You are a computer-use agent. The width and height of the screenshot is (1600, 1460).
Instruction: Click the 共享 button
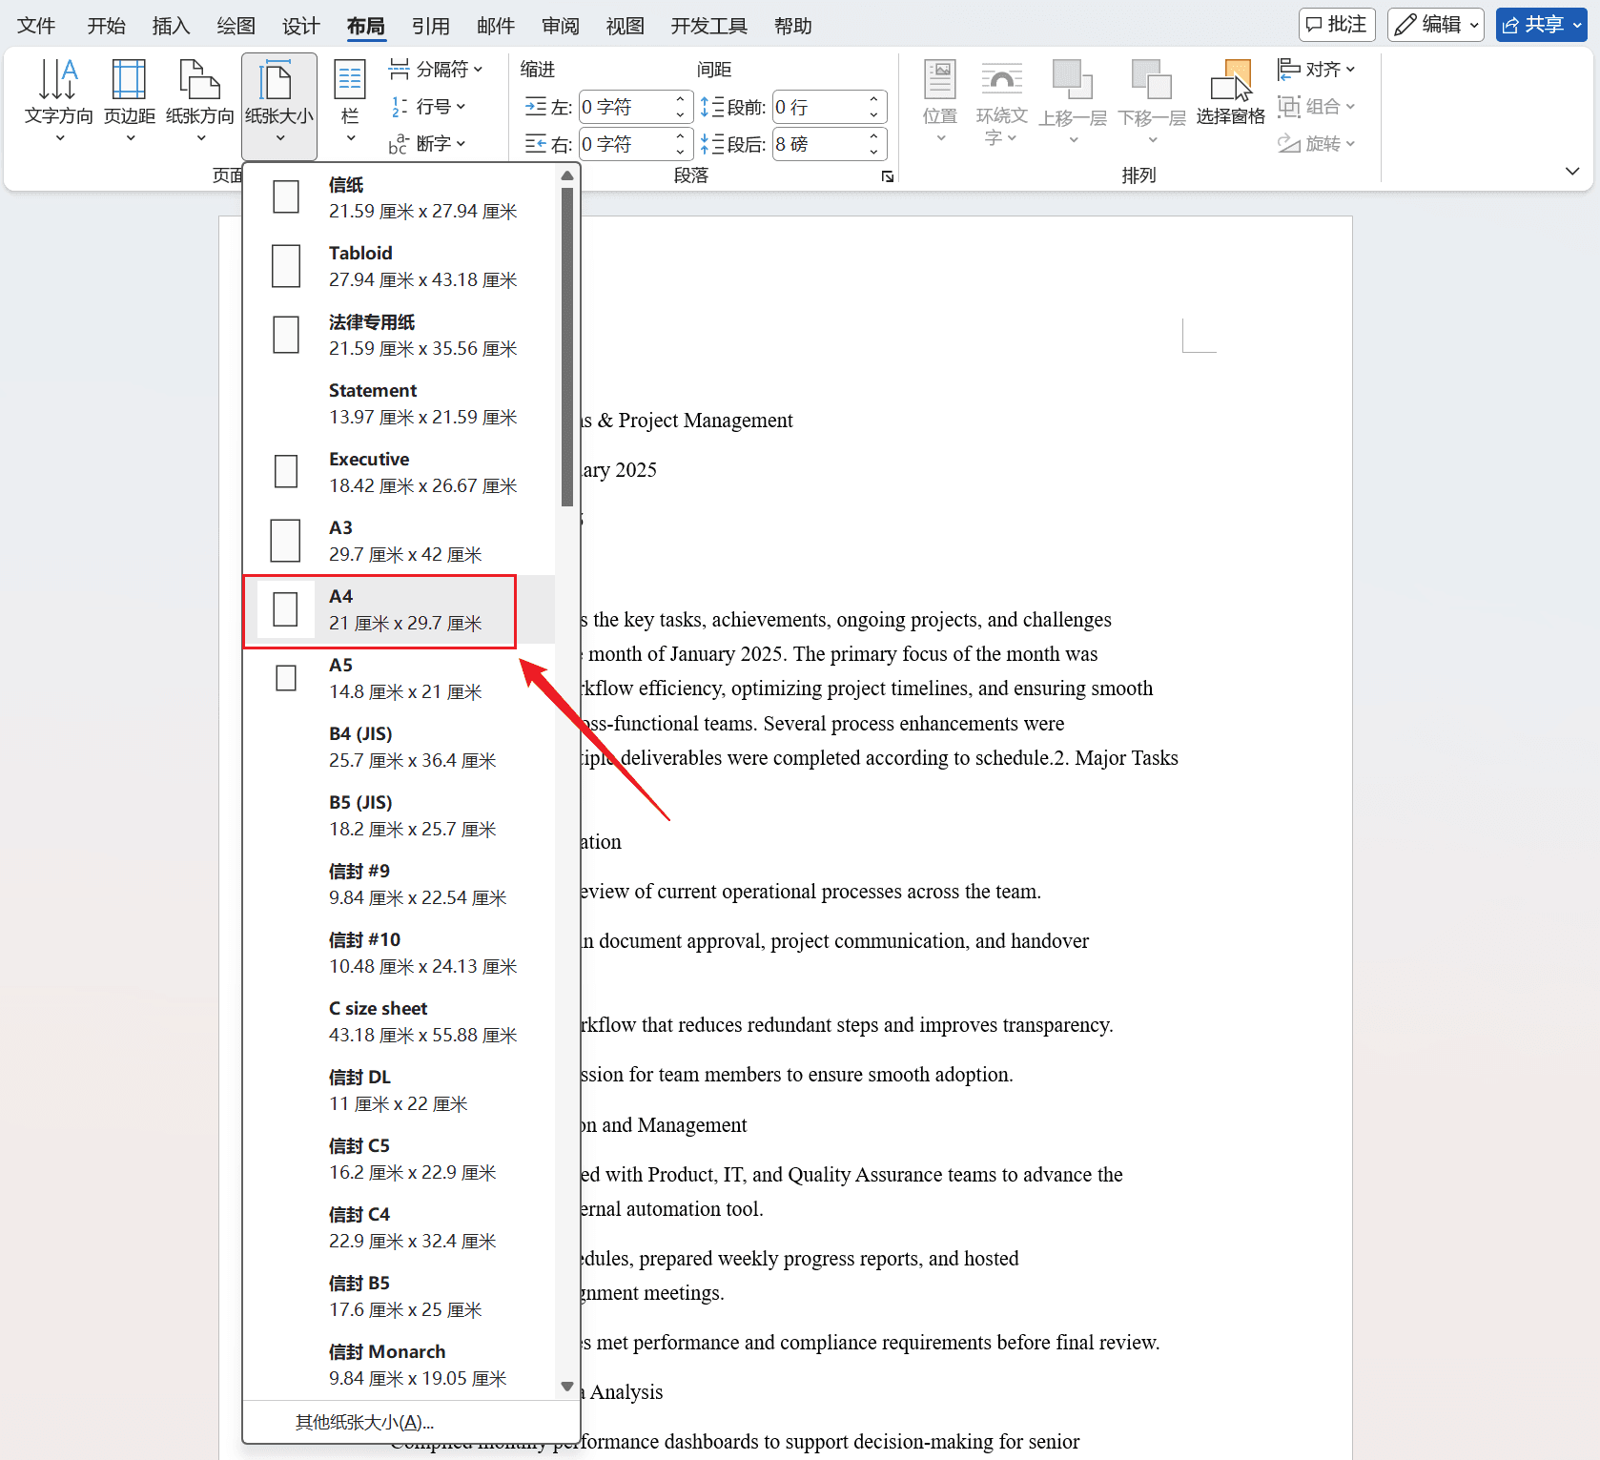coord(1540,24)
